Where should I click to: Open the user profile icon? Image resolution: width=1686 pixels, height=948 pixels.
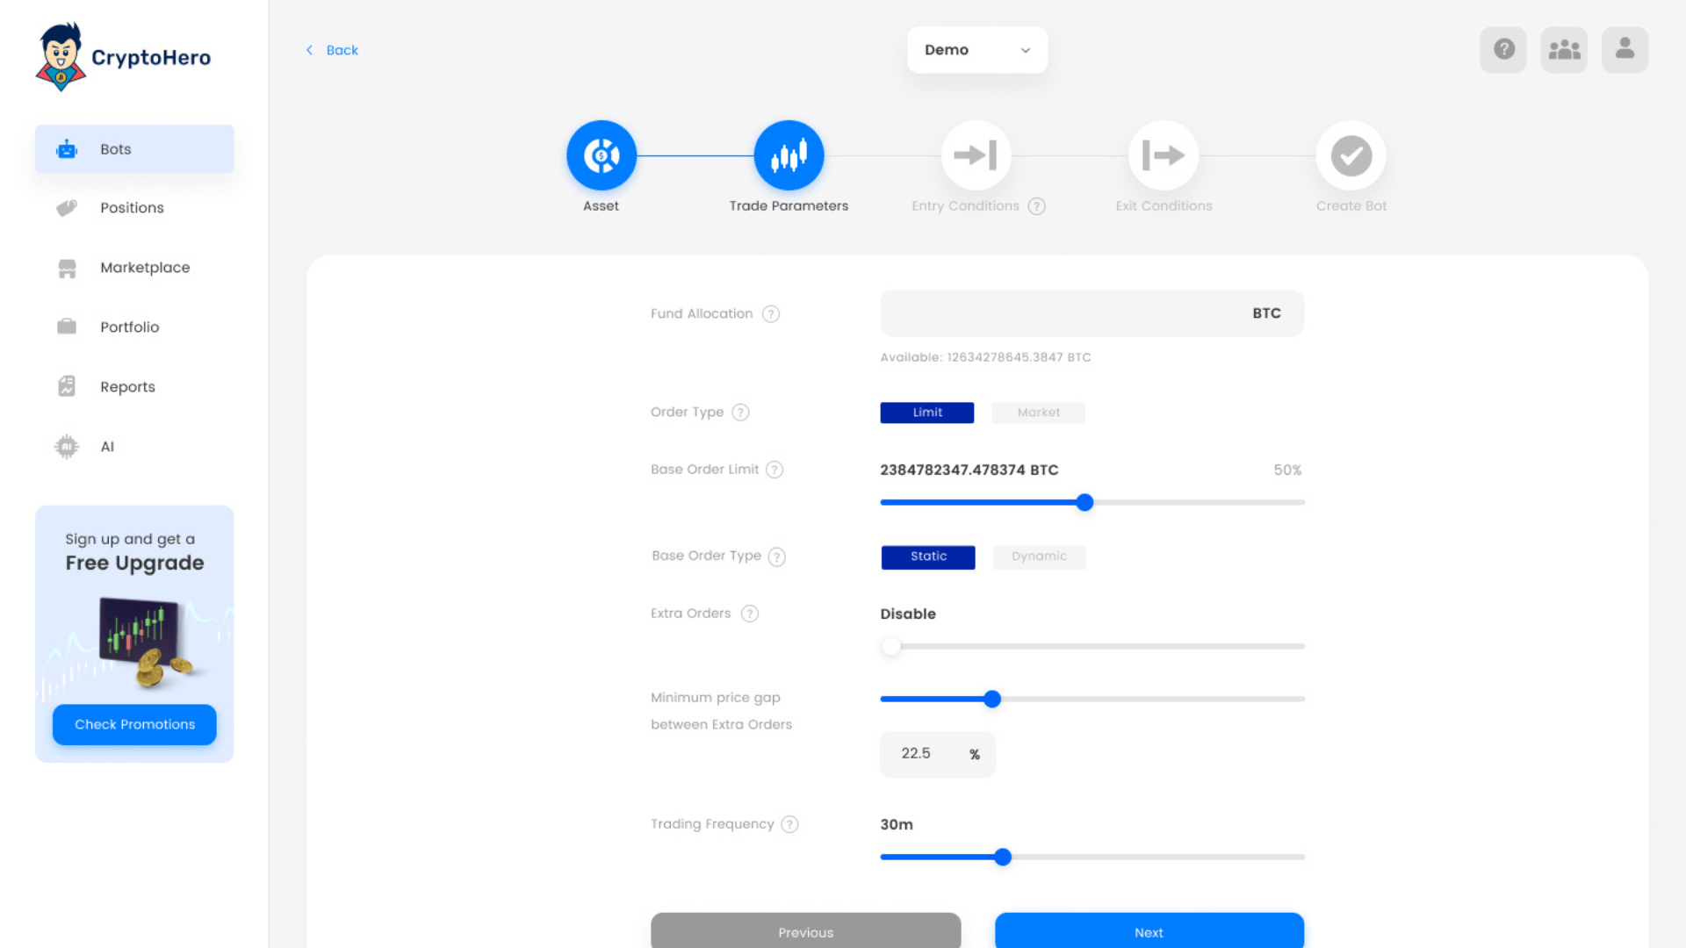coord(1625,49)
